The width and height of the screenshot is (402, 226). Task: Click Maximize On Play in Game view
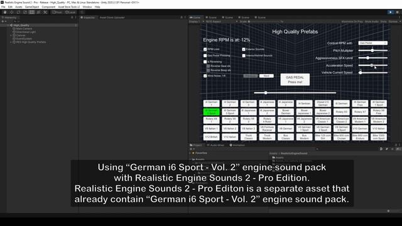point(352,21)
